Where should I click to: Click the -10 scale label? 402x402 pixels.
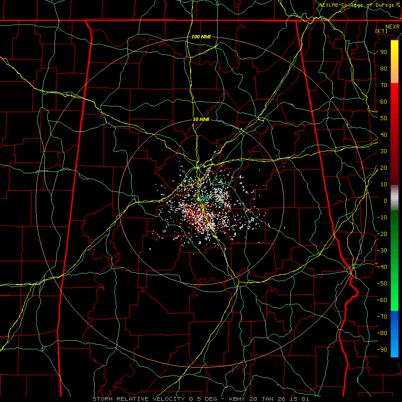[382, 218]
